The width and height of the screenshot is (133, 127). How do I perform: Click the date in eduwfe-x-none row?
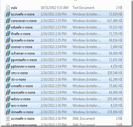pos(54,27)
